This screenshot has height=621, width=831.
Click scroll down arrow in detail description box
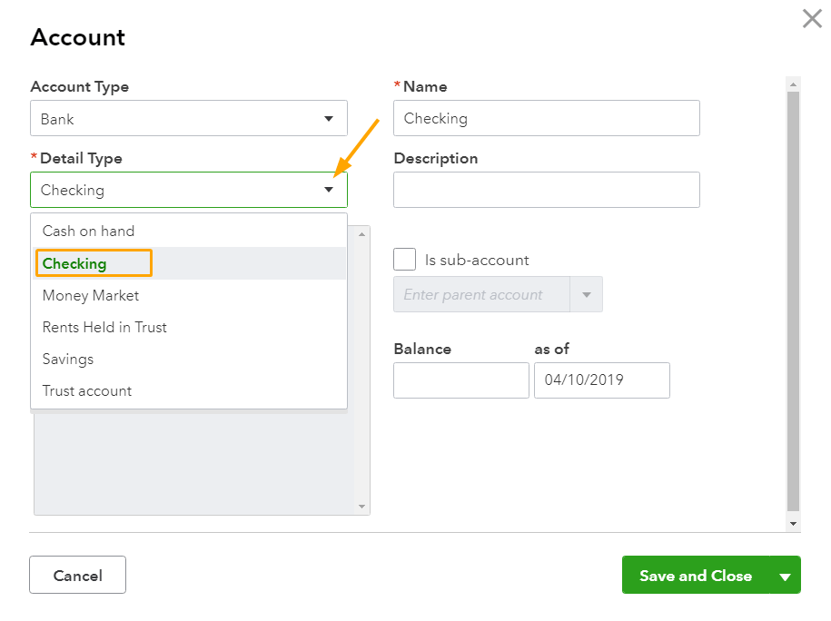pyautogui.click(x=362, y=507)
